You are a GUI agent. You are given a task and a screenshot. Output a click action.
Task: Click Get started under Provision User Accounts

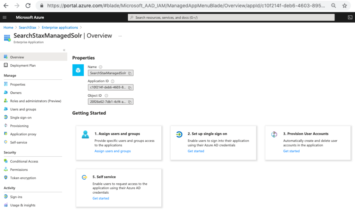[292, 151]
